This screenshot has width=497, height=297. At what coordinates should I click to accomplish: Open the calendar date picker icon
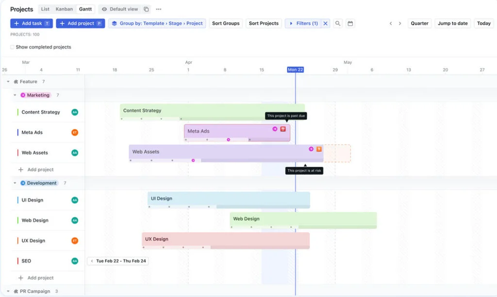350,23
